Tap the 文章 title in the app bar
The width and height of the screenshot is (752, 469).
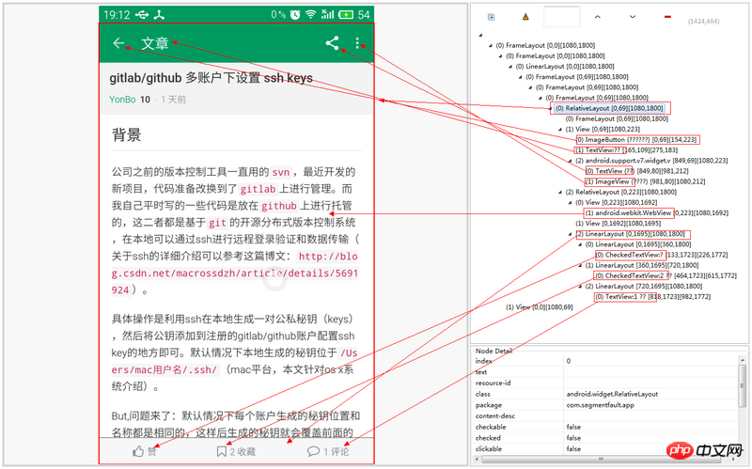(155, 43)
